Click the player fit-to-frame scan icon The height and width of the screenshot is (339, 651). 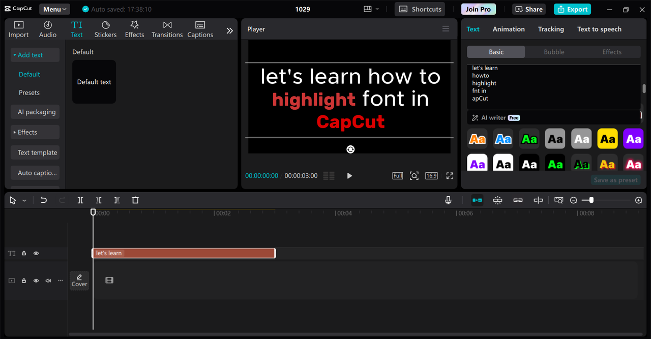414,176
